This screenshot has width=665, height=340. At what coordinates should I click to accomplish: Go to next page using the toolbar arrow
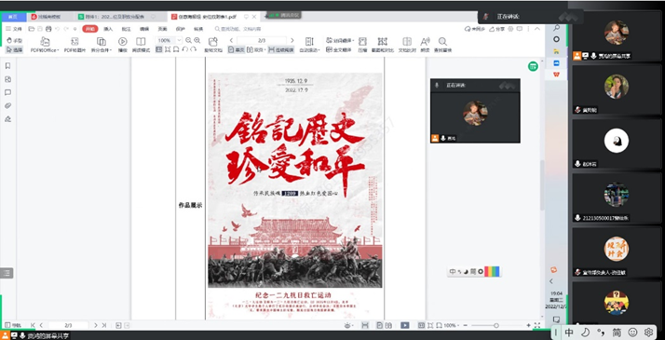pyautogui.click(x=292, y=40)
